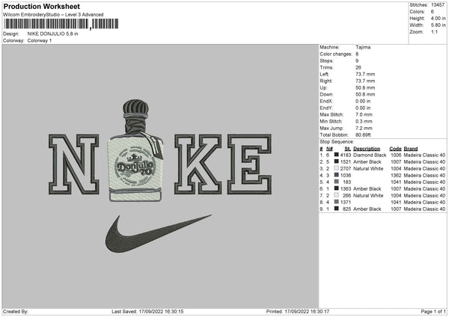
Task: Pick the Natural White swatch beside 2707
Action: click(337, 168)
